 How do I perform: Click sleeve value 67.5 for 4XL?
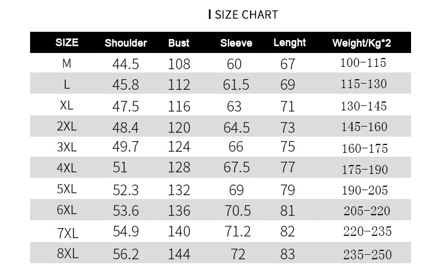236,167
